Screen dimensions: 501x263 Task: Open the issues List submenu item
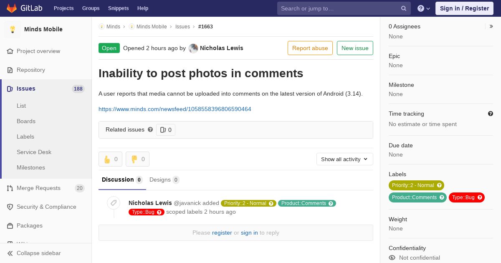pyautogui.click(x=21, y=106)
